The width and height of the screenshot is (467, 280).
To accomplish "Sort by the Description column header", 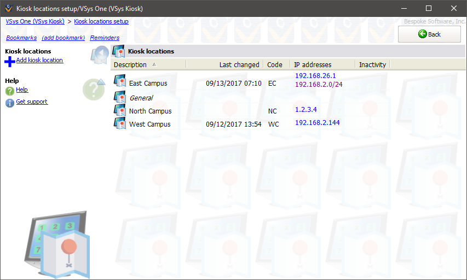I will (x=130, y=64).
